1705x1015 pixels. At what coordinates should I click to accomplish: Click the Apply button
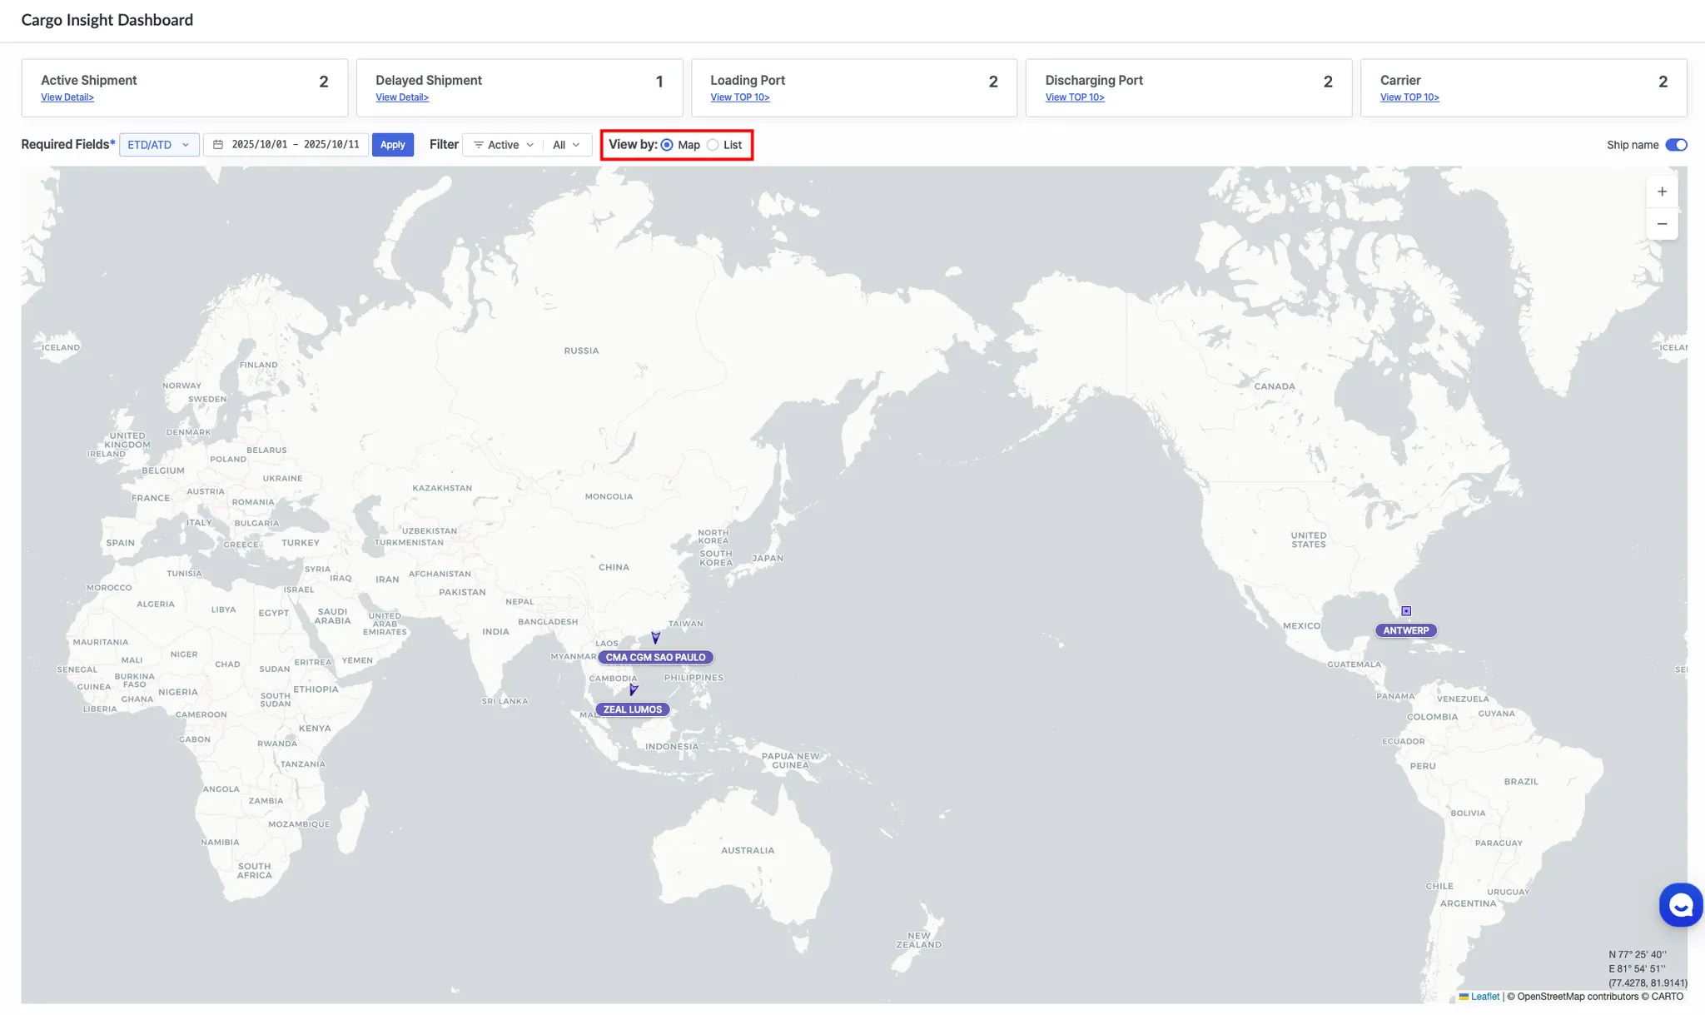(x=392, y=145)
